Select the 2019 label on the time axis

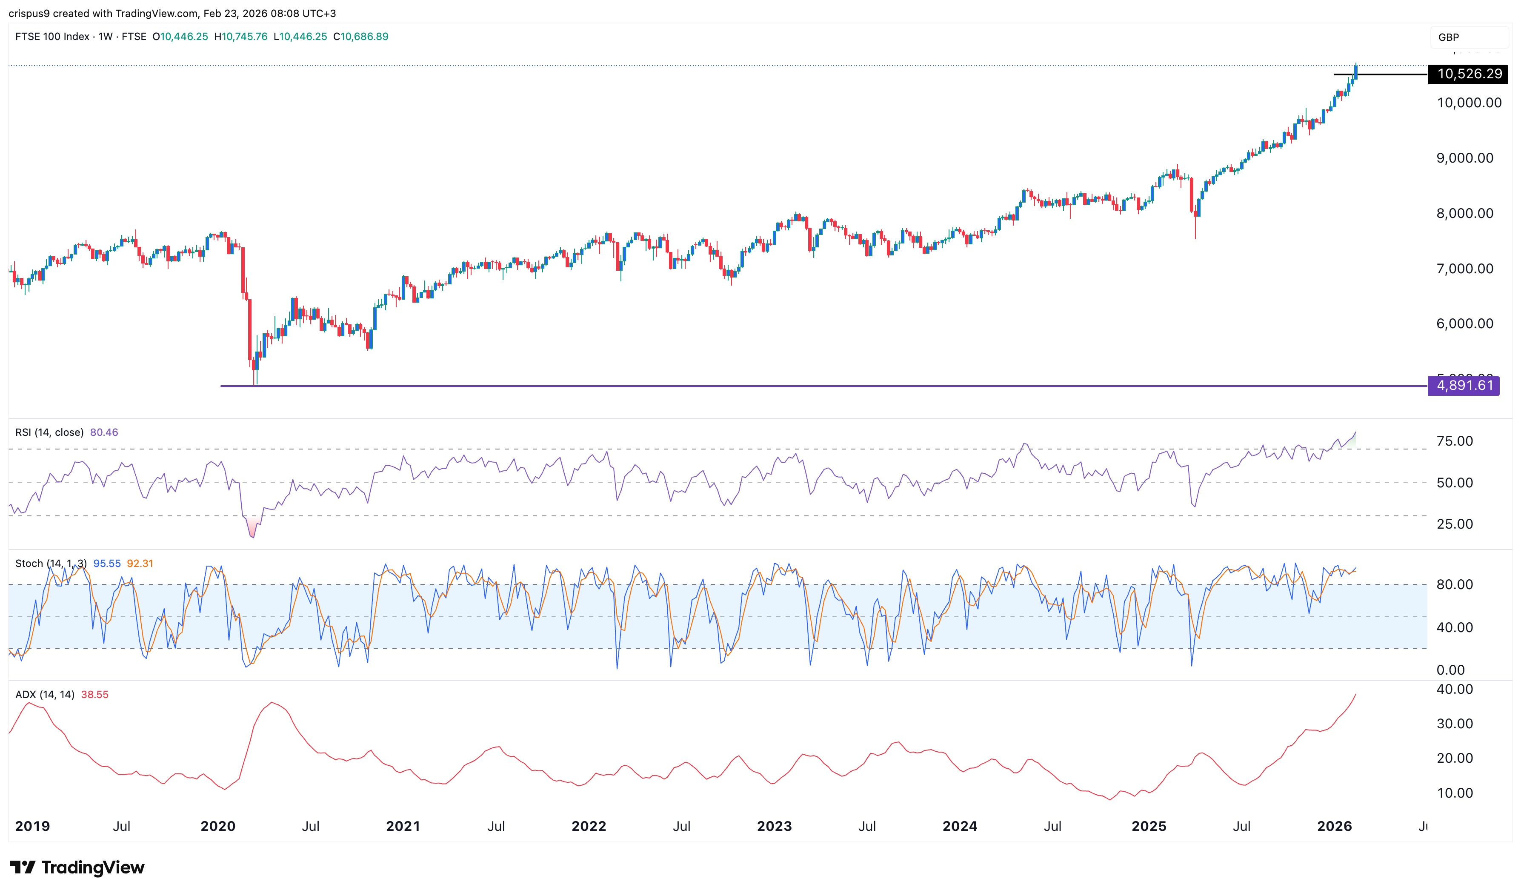click(34, 825)
